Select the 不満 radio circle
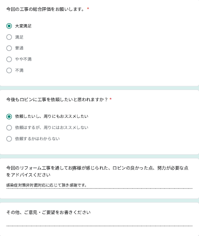Image resolution: width=199 pixels, height=236 pixels. (x=9, y=70)
